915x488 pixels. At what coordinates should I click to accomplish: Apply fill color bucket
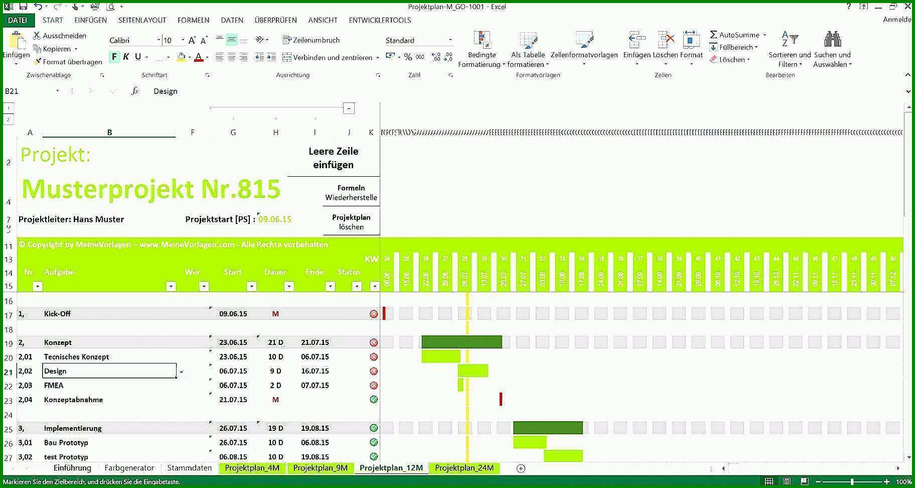click(x=181, y=57)
